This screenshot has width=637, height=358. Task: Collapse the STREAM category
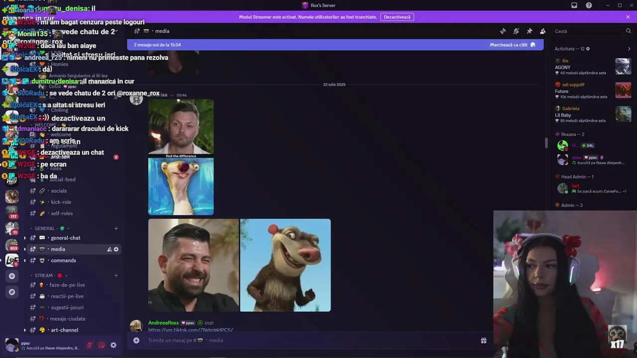(51, 275)
